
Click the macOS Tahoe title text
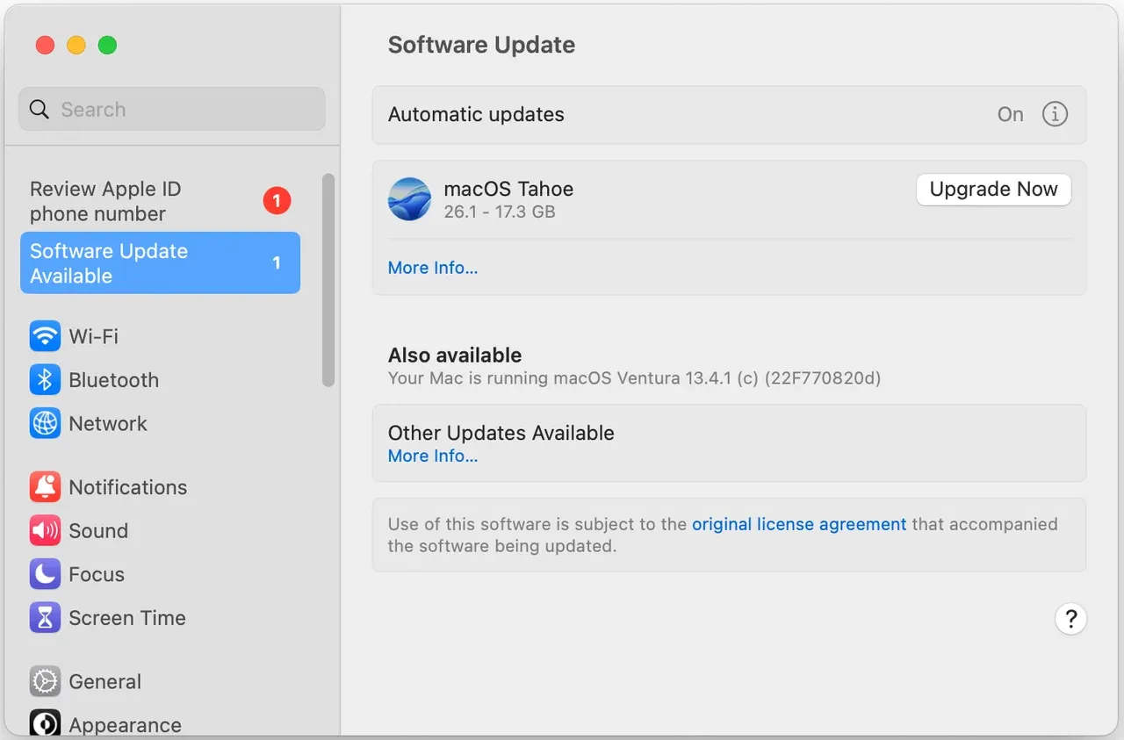[508, 189]
